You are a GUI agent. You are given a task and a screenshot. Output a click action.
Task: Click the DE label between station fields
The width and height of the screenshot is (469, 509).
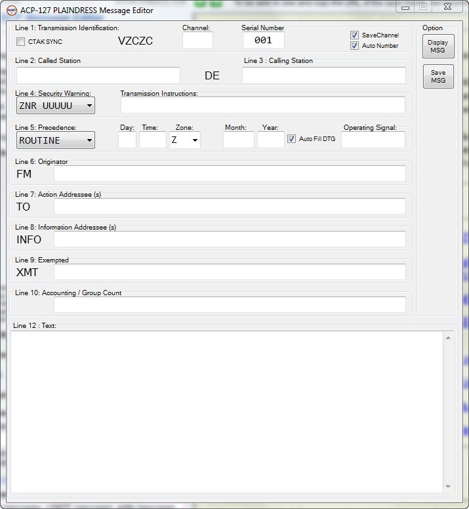pos(212,75)
